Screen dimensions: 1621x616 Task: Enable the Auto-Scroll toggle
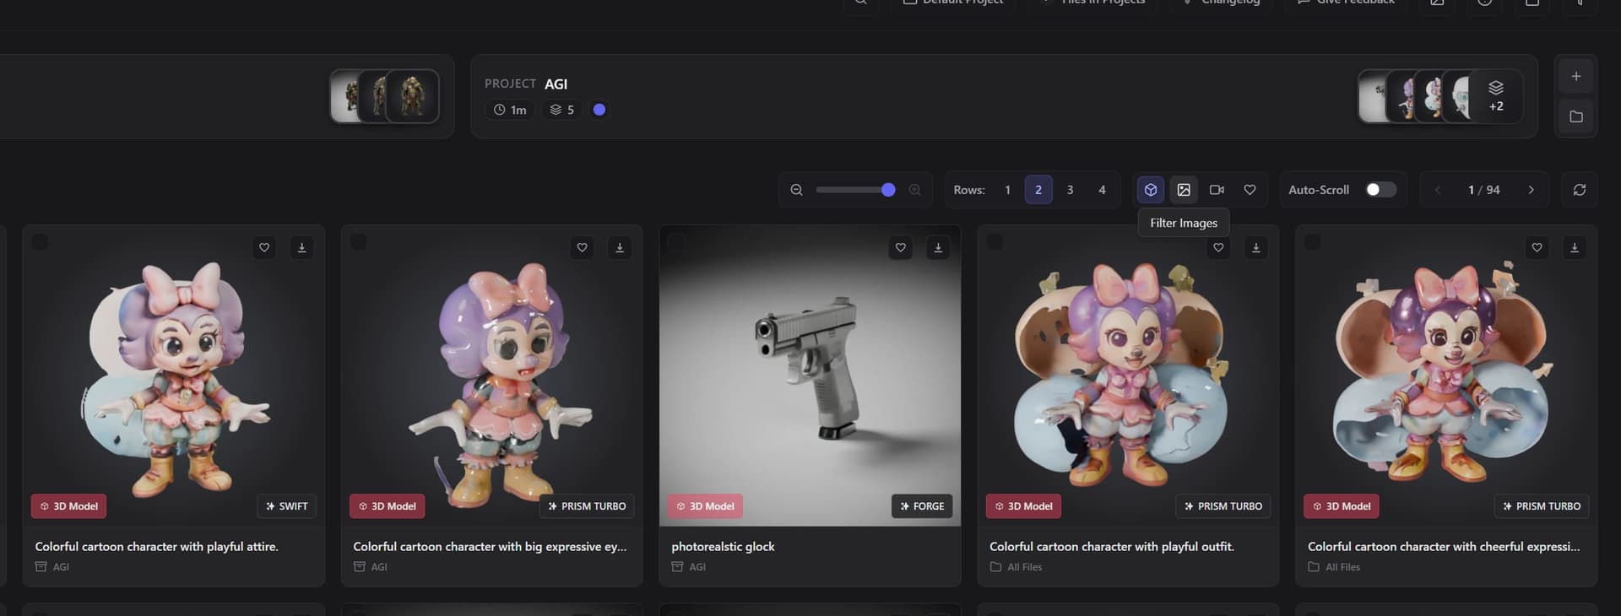pos(1380,190)
